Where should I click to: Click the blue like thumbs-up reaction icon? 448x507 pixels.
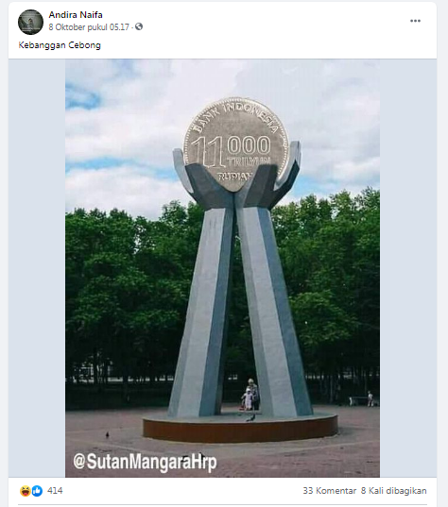pyautogui.click(x=37, y=491)
